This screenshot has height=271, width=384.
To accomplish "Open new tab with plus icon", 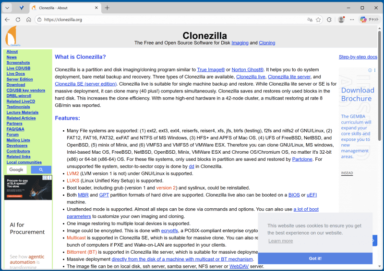I will pos(107,8).
